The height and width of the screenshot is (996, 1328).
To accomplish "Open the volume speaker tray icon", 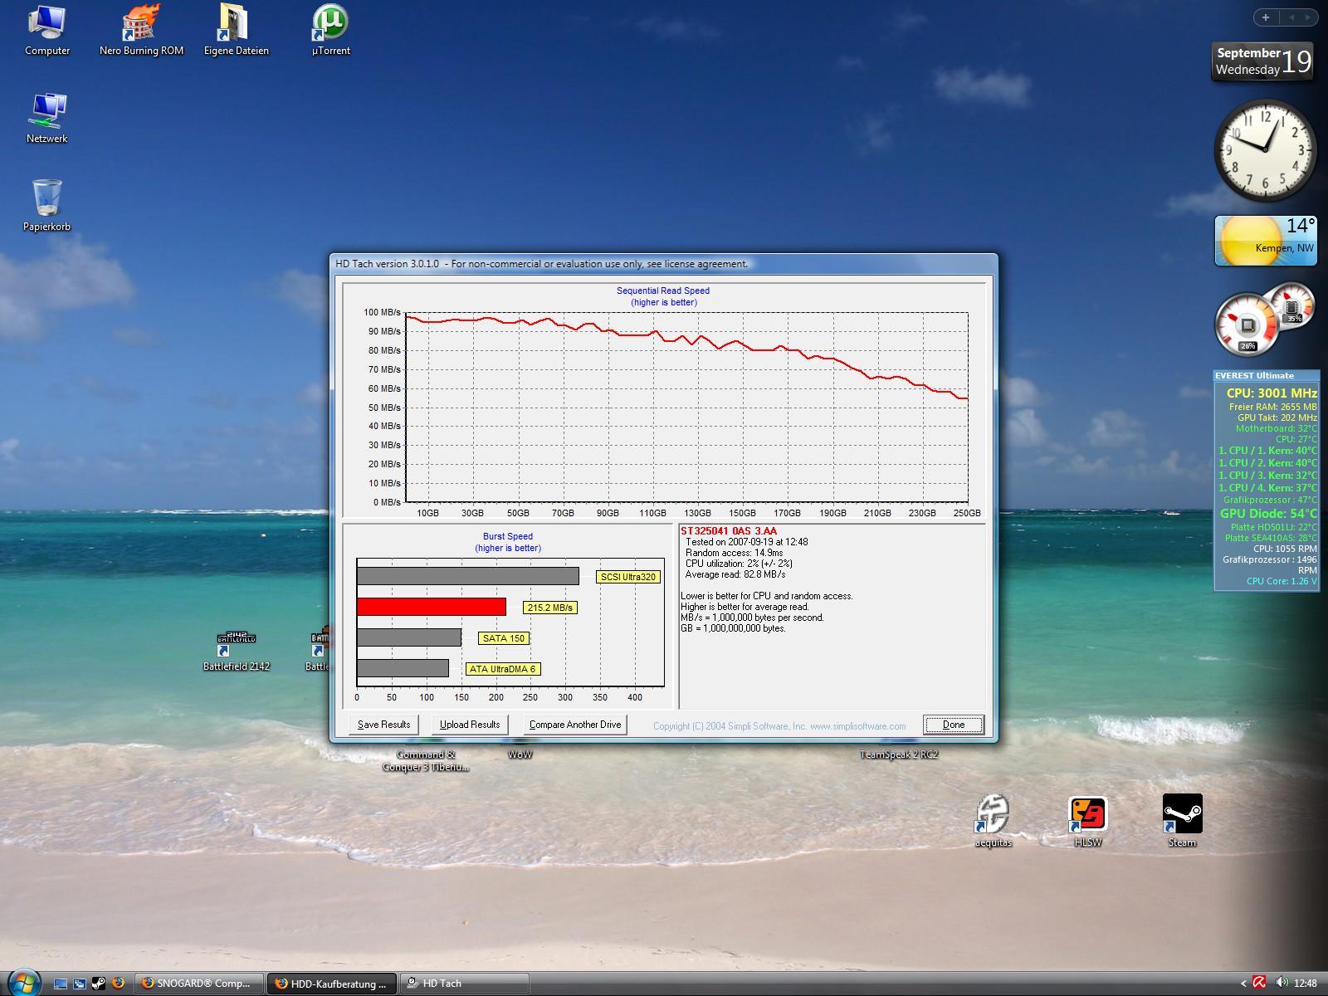I will 1282,983.
